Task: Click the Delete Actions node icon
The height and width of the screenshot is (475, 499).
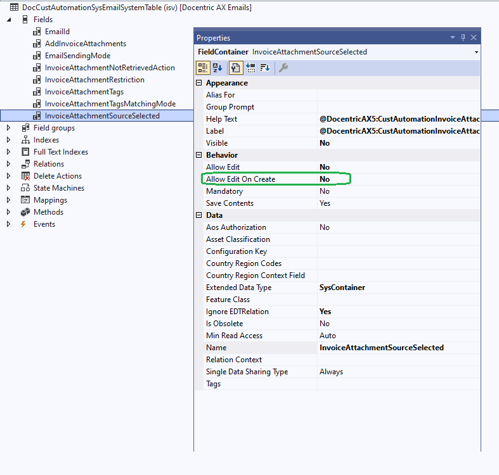Action: [25, 176]
